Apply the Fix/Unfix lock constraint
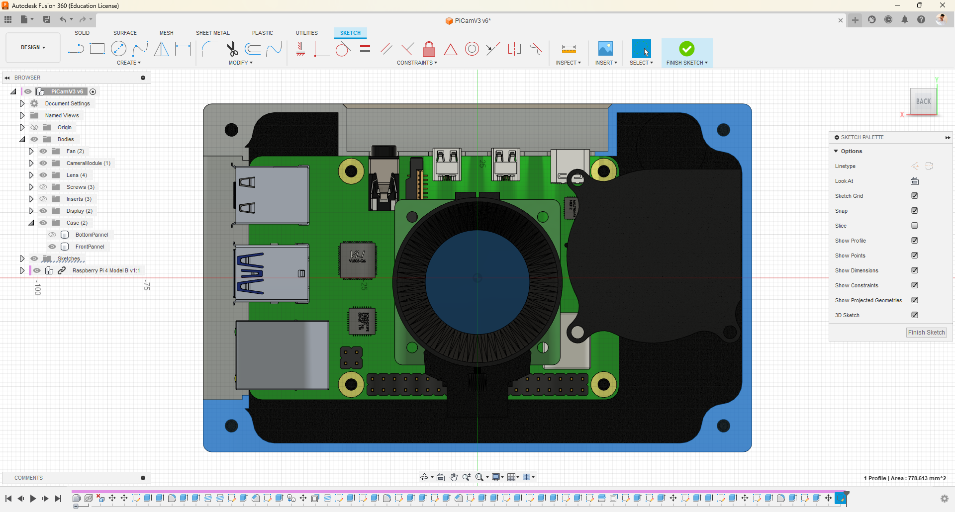 pos(429,49)
